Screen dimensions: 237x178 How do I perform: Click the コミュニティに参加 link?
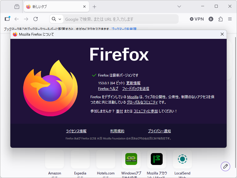[145, 111]
